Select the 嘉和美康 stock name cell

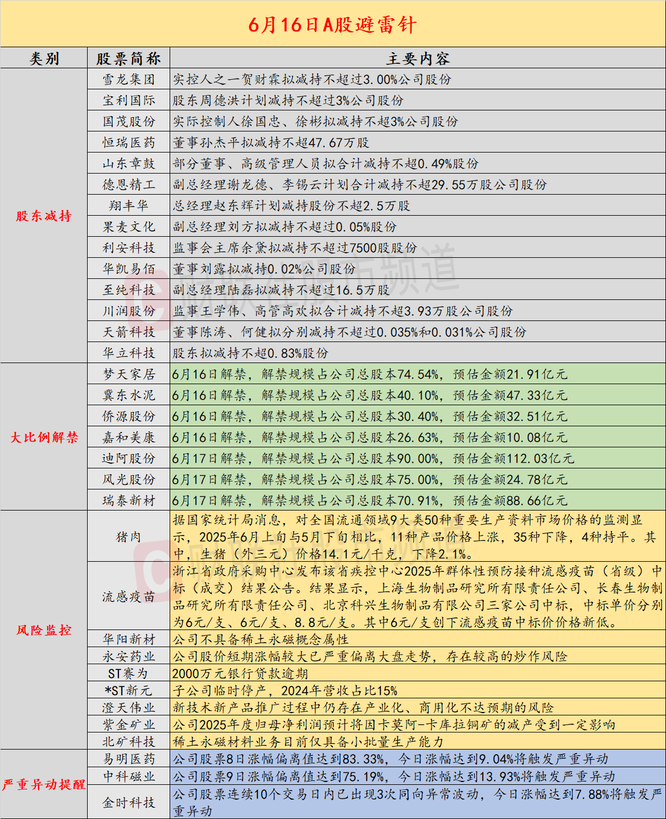[129, 437]
